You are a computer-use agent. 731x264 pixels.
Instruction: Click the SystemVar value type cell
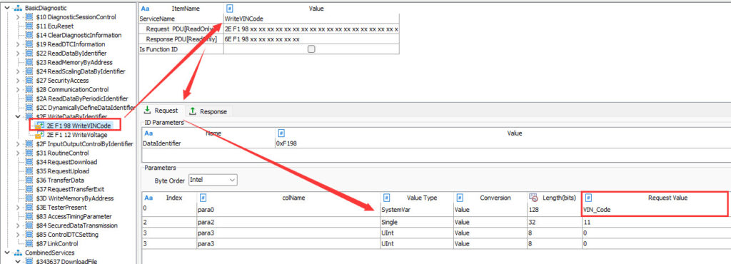pos(416,210)
